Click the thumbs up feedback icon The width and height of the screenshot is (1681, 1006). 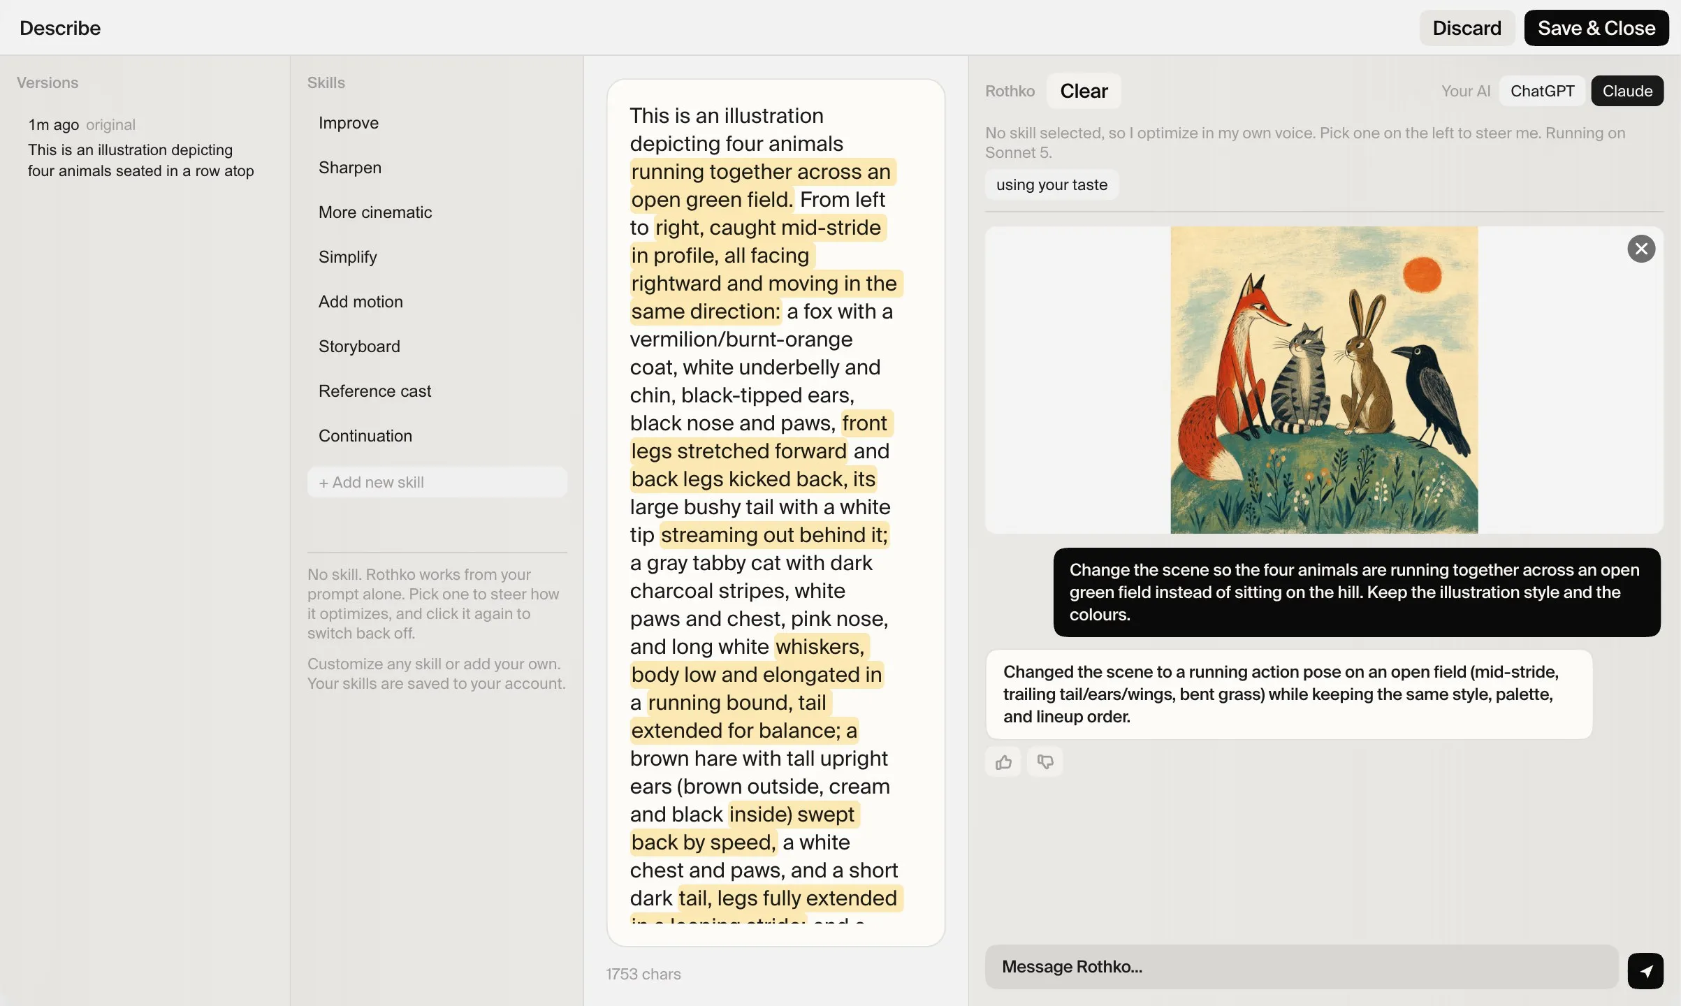tap(1003, 761)
